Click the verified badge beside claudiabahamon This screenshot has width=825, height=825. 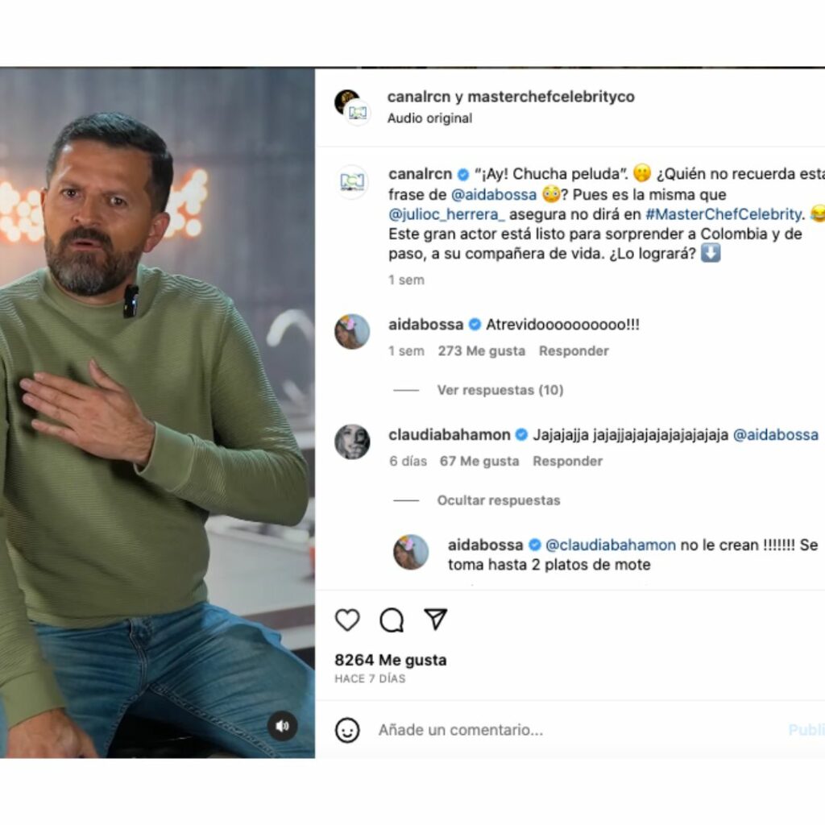(x=520, y=434)
